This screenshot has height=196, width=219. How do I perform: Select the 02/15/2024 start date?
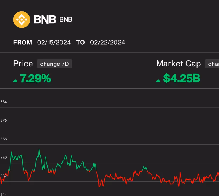54,43
